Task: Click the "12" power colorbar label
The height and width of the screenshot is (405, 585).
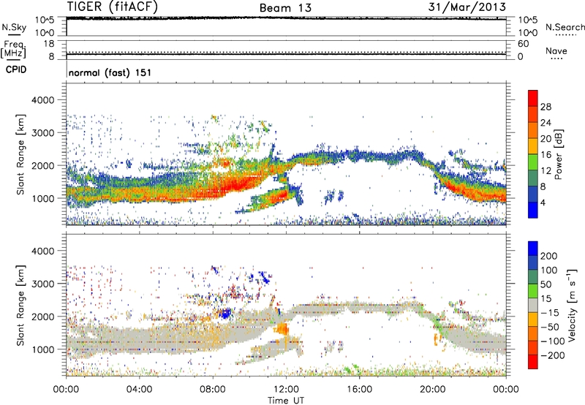Action: click(546, 171)
